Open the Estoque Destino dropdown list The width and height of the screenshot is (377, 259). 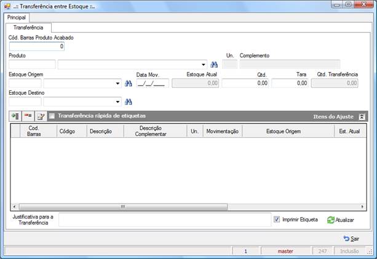117,102
